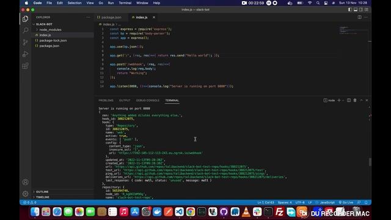Image resolution: width=391 pixels, height=220 pixels.
Task: Open launch profile dropdown next to plus
Action: pyautogui.click(x=343, y=100)
